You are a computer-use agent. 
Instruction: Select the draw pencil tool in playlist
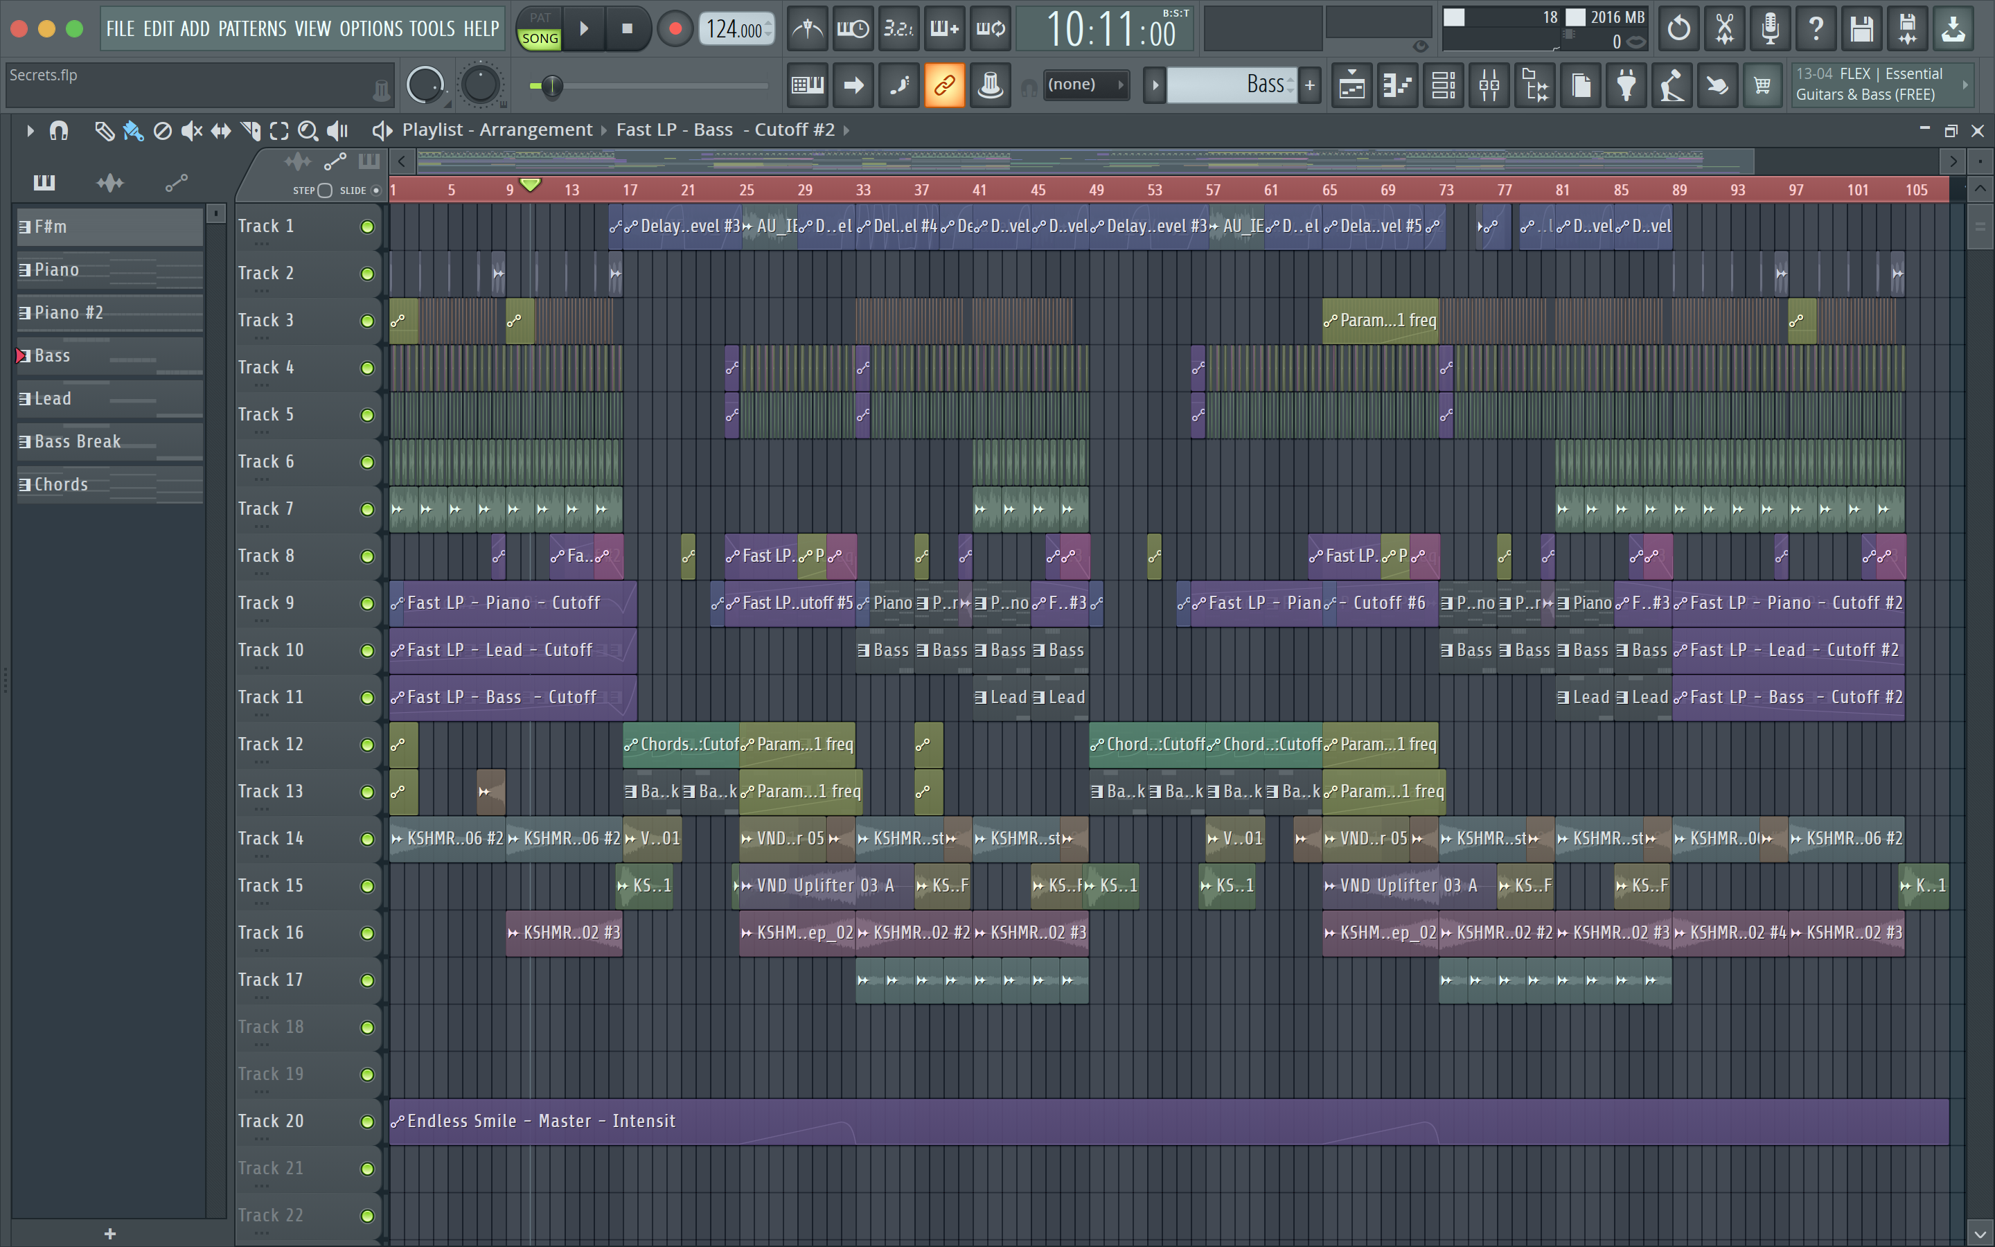(104, 130)
